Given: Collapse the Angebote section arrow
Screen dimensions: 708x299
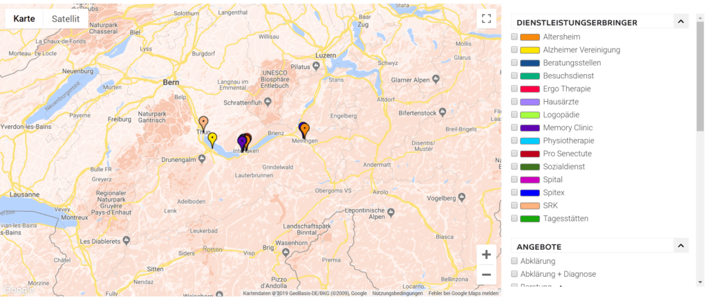Looking at the screenshot, I should [681, 246].
